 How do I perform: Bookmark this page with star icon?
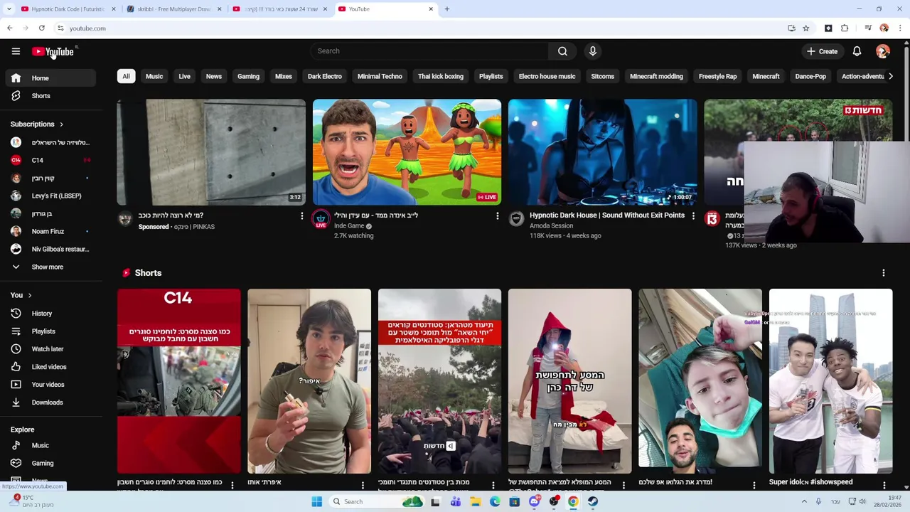pos(805,28)
